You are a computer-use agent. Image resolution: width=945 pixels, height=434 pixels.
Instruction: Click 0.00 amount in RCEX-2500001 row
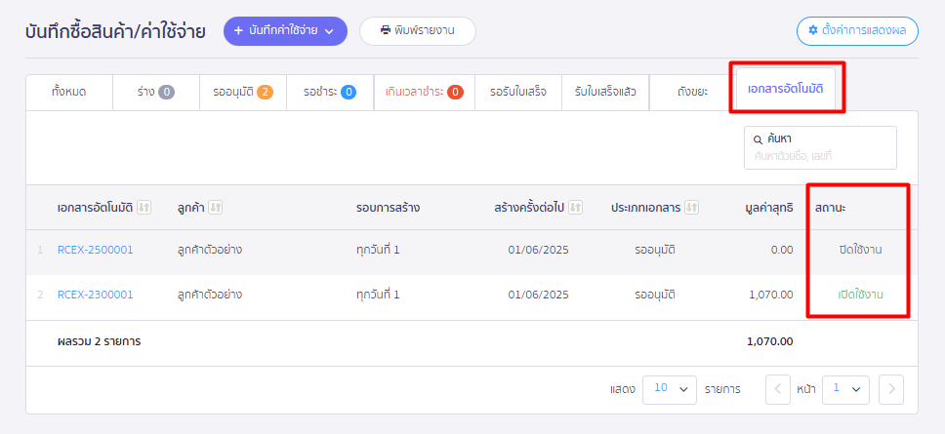782,250
